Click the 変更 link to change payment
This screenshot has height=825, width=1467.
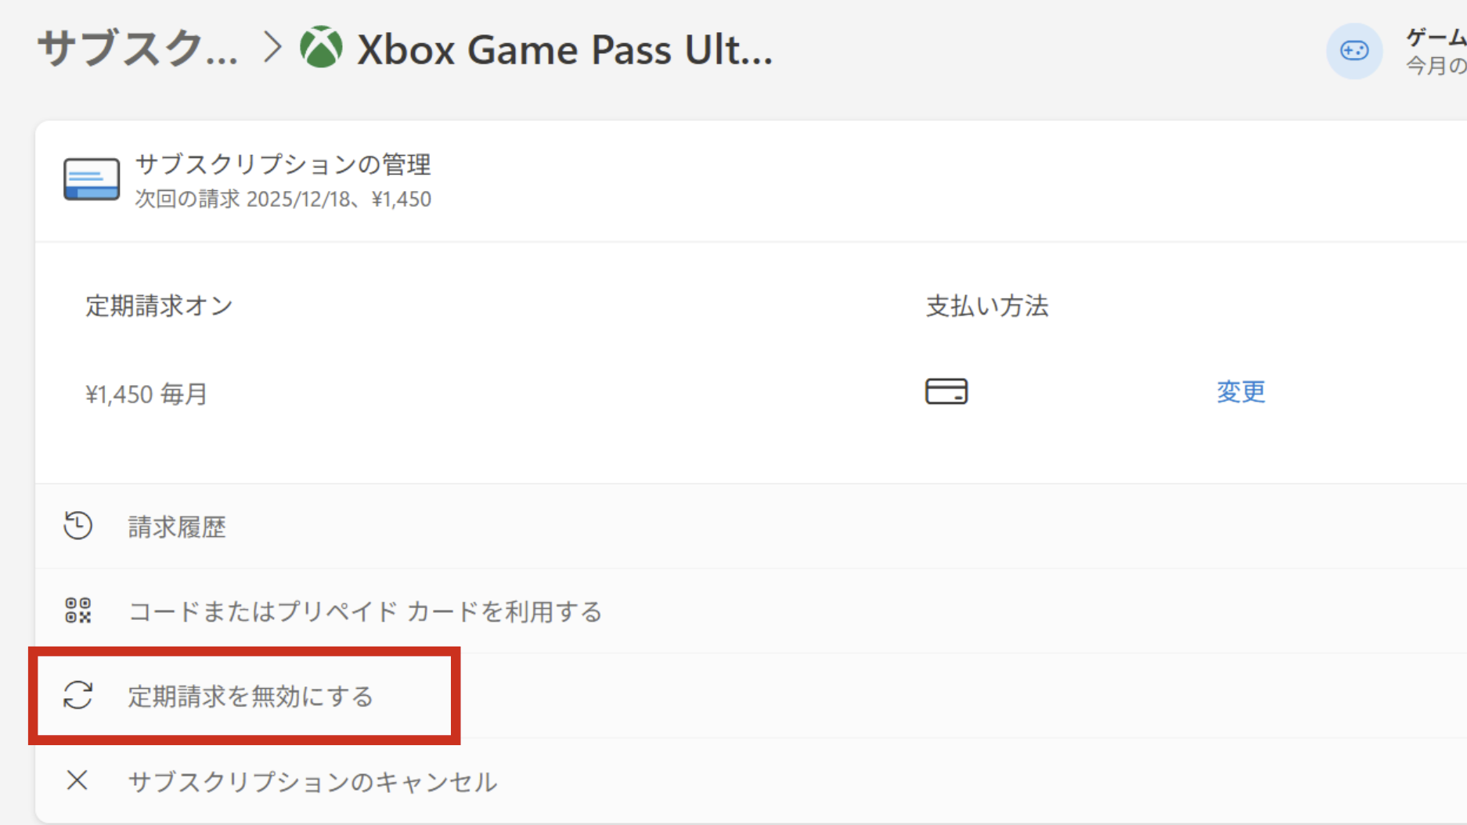[1241, 391]
